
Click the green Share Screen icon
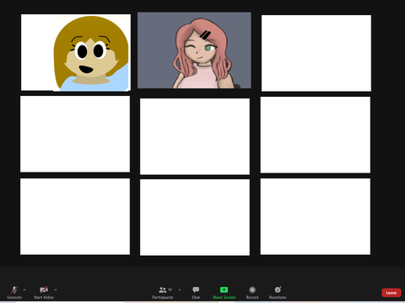[224, 290]
